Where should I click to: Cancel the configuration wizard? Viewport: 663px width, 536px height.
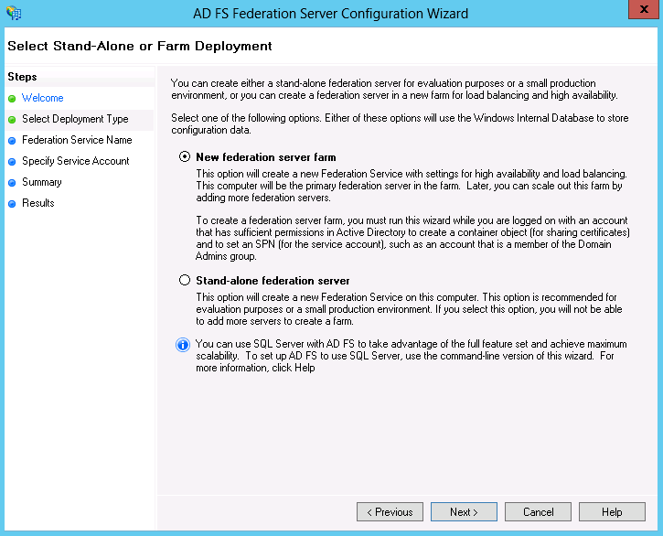(x=538, y=512)
